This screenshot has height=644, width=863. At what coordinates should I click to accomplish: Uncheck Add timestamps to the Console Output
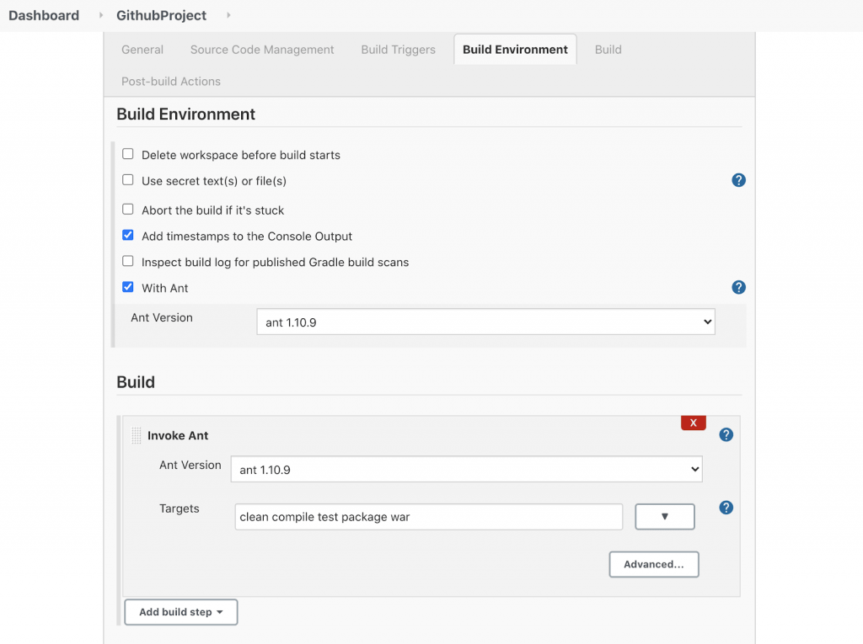(128, 236)
